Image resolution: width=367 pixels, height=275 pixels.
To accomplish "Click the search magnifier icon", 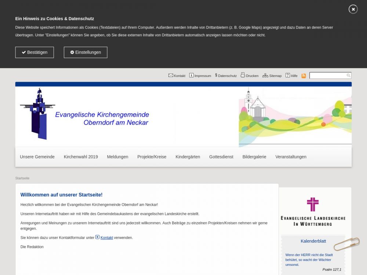I will (348, 76).
